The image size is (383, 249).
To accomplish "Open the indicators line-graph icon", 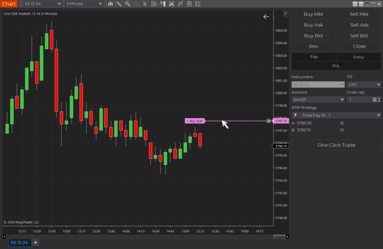I will tap(180, 4).
